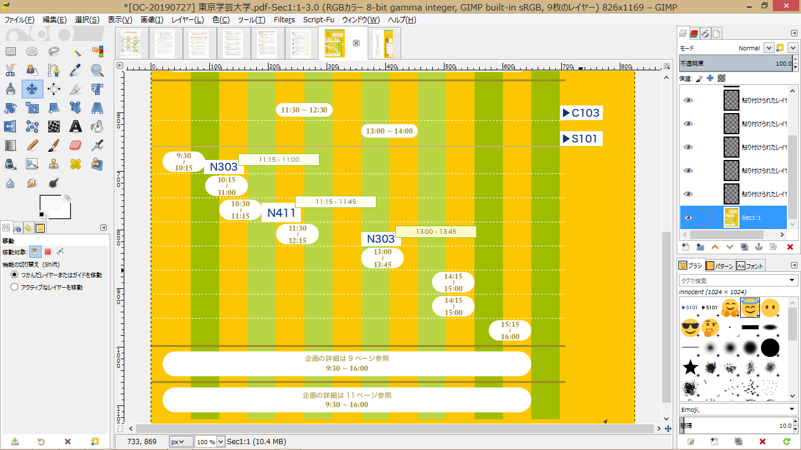Open the zoom level 100% dropdown
The height and width of the screenshot is (450, 801).
point(210,442)
